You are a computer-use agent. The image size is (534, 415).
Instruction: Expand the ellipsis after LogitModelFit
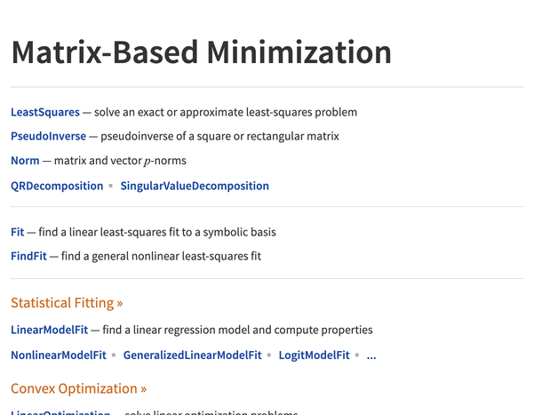371,355
